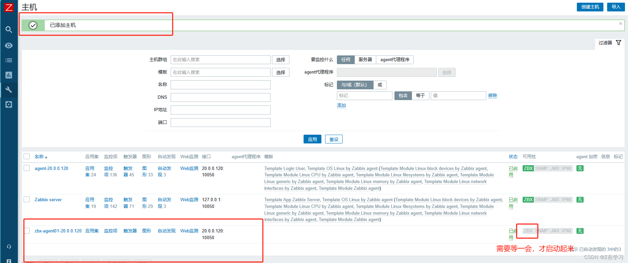
Task: Click JMX badge for Zabbix server
Action: 555,200
